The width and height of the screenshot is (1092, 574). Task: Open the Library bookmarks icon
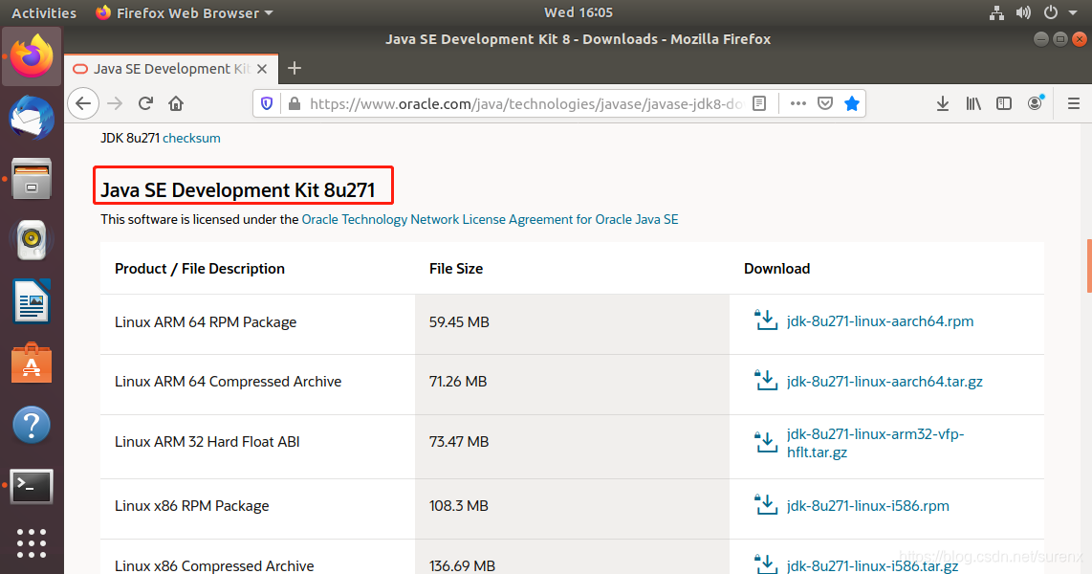[973, 103]
